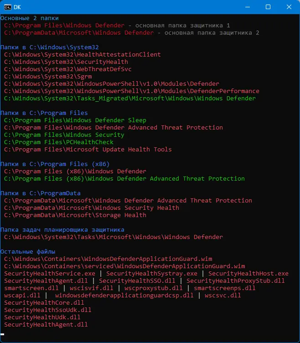Click the "Основные 2 папки" heading

29,18
